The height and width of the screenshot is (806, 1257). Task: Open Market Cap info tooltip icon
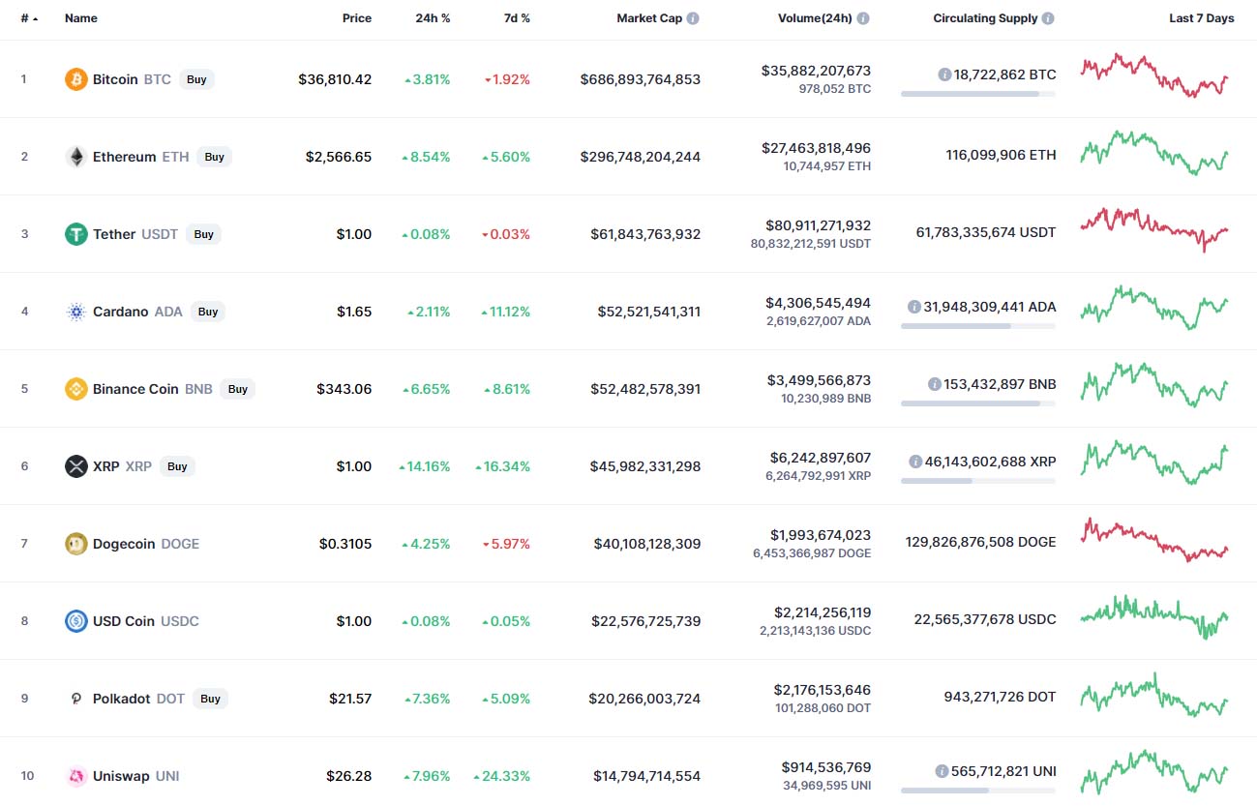point(693,18)
